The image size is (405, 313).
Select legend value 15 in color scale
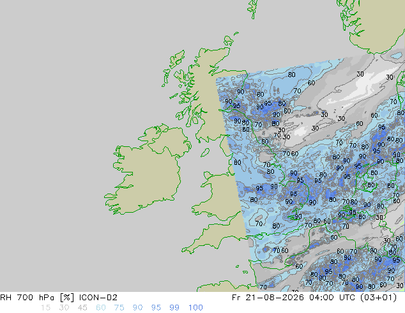[45, 308]
